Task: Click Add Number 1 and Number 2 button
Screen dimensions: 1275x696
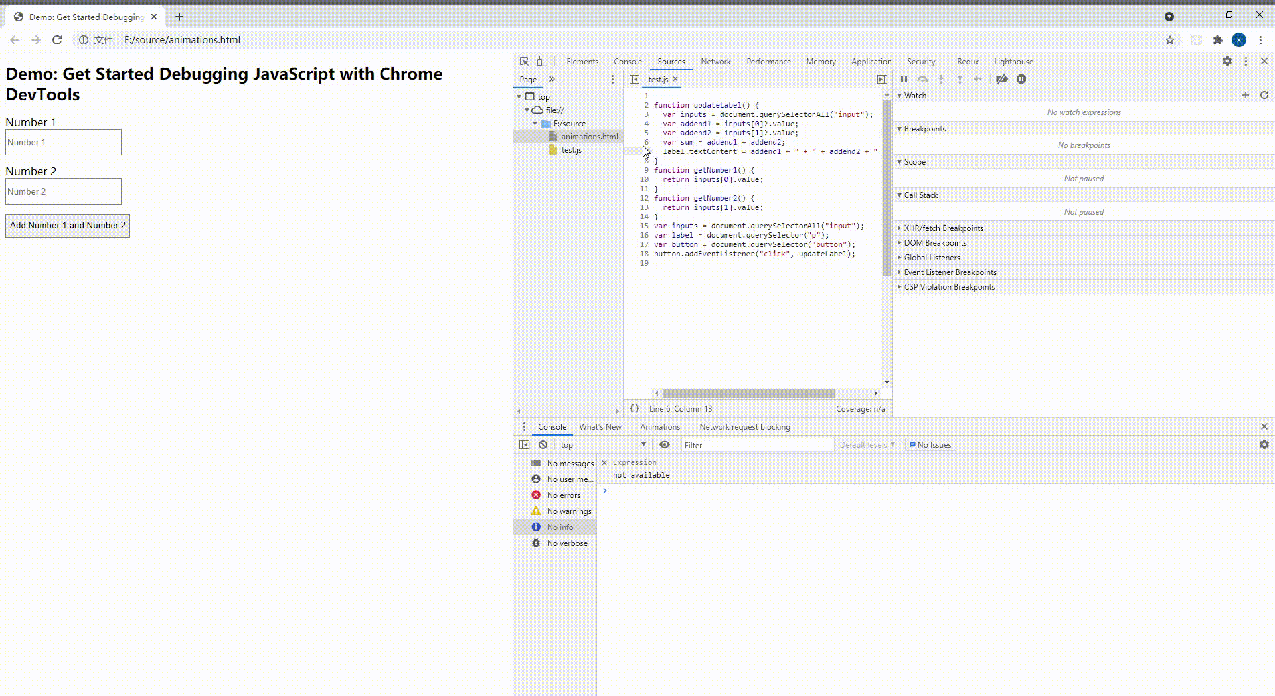Action: pos(68,226)
